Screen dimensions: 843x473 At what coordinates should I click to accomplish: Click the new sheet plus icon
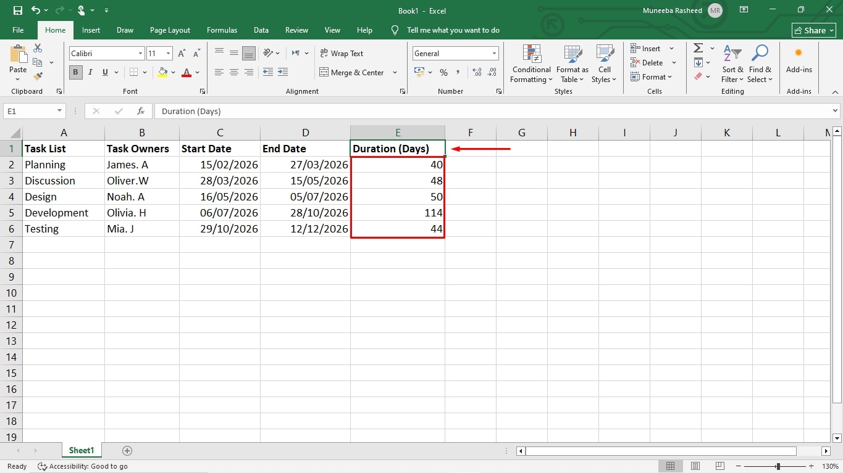click(127, 451)
